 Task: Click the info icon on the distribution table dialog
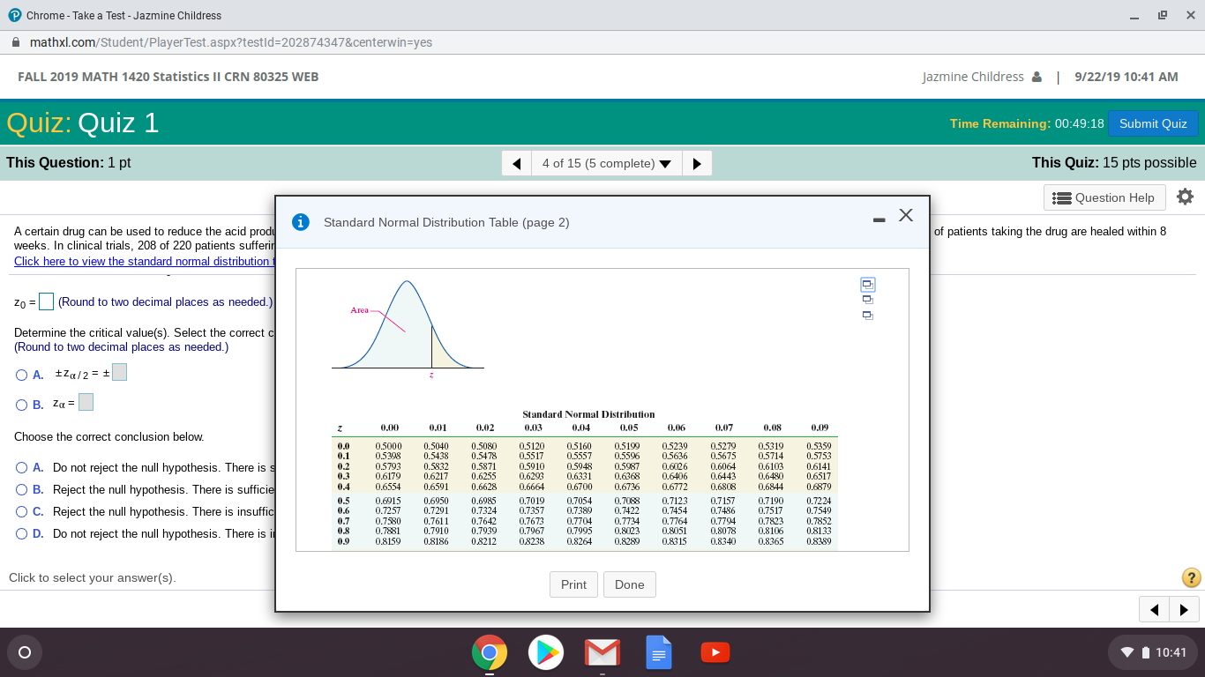[x=300, y=222]
